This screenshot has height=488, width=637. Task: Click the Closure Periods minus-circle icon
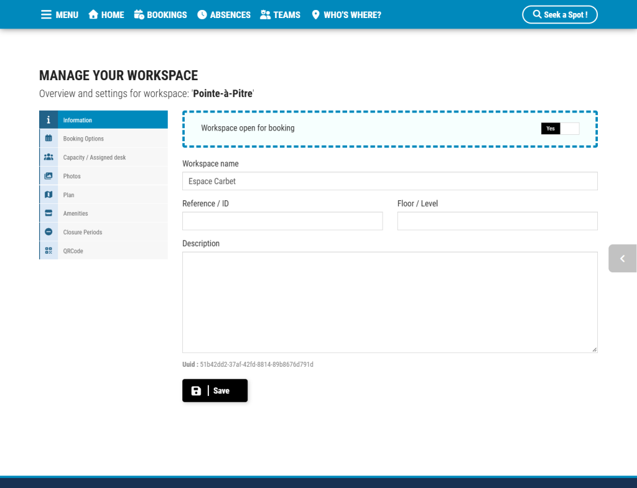click(x=49, y=232)
